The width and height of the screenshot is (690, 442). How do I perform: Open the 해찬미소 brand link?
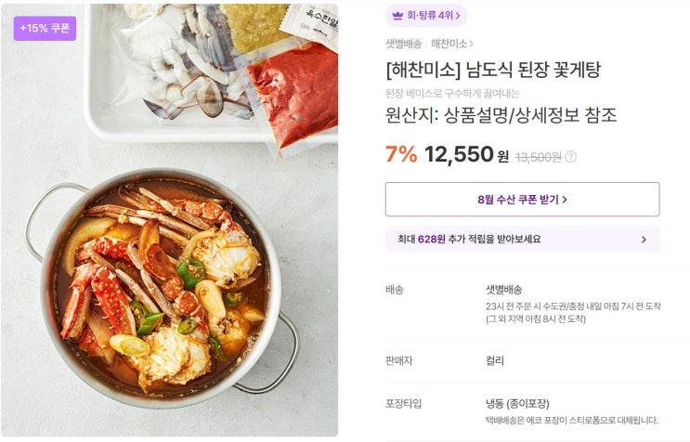coord(449,44)
